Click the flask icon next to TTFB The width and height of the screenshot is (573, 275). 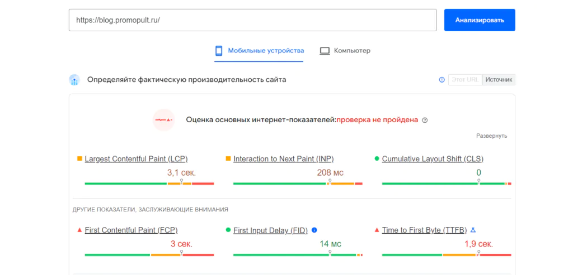473,230
